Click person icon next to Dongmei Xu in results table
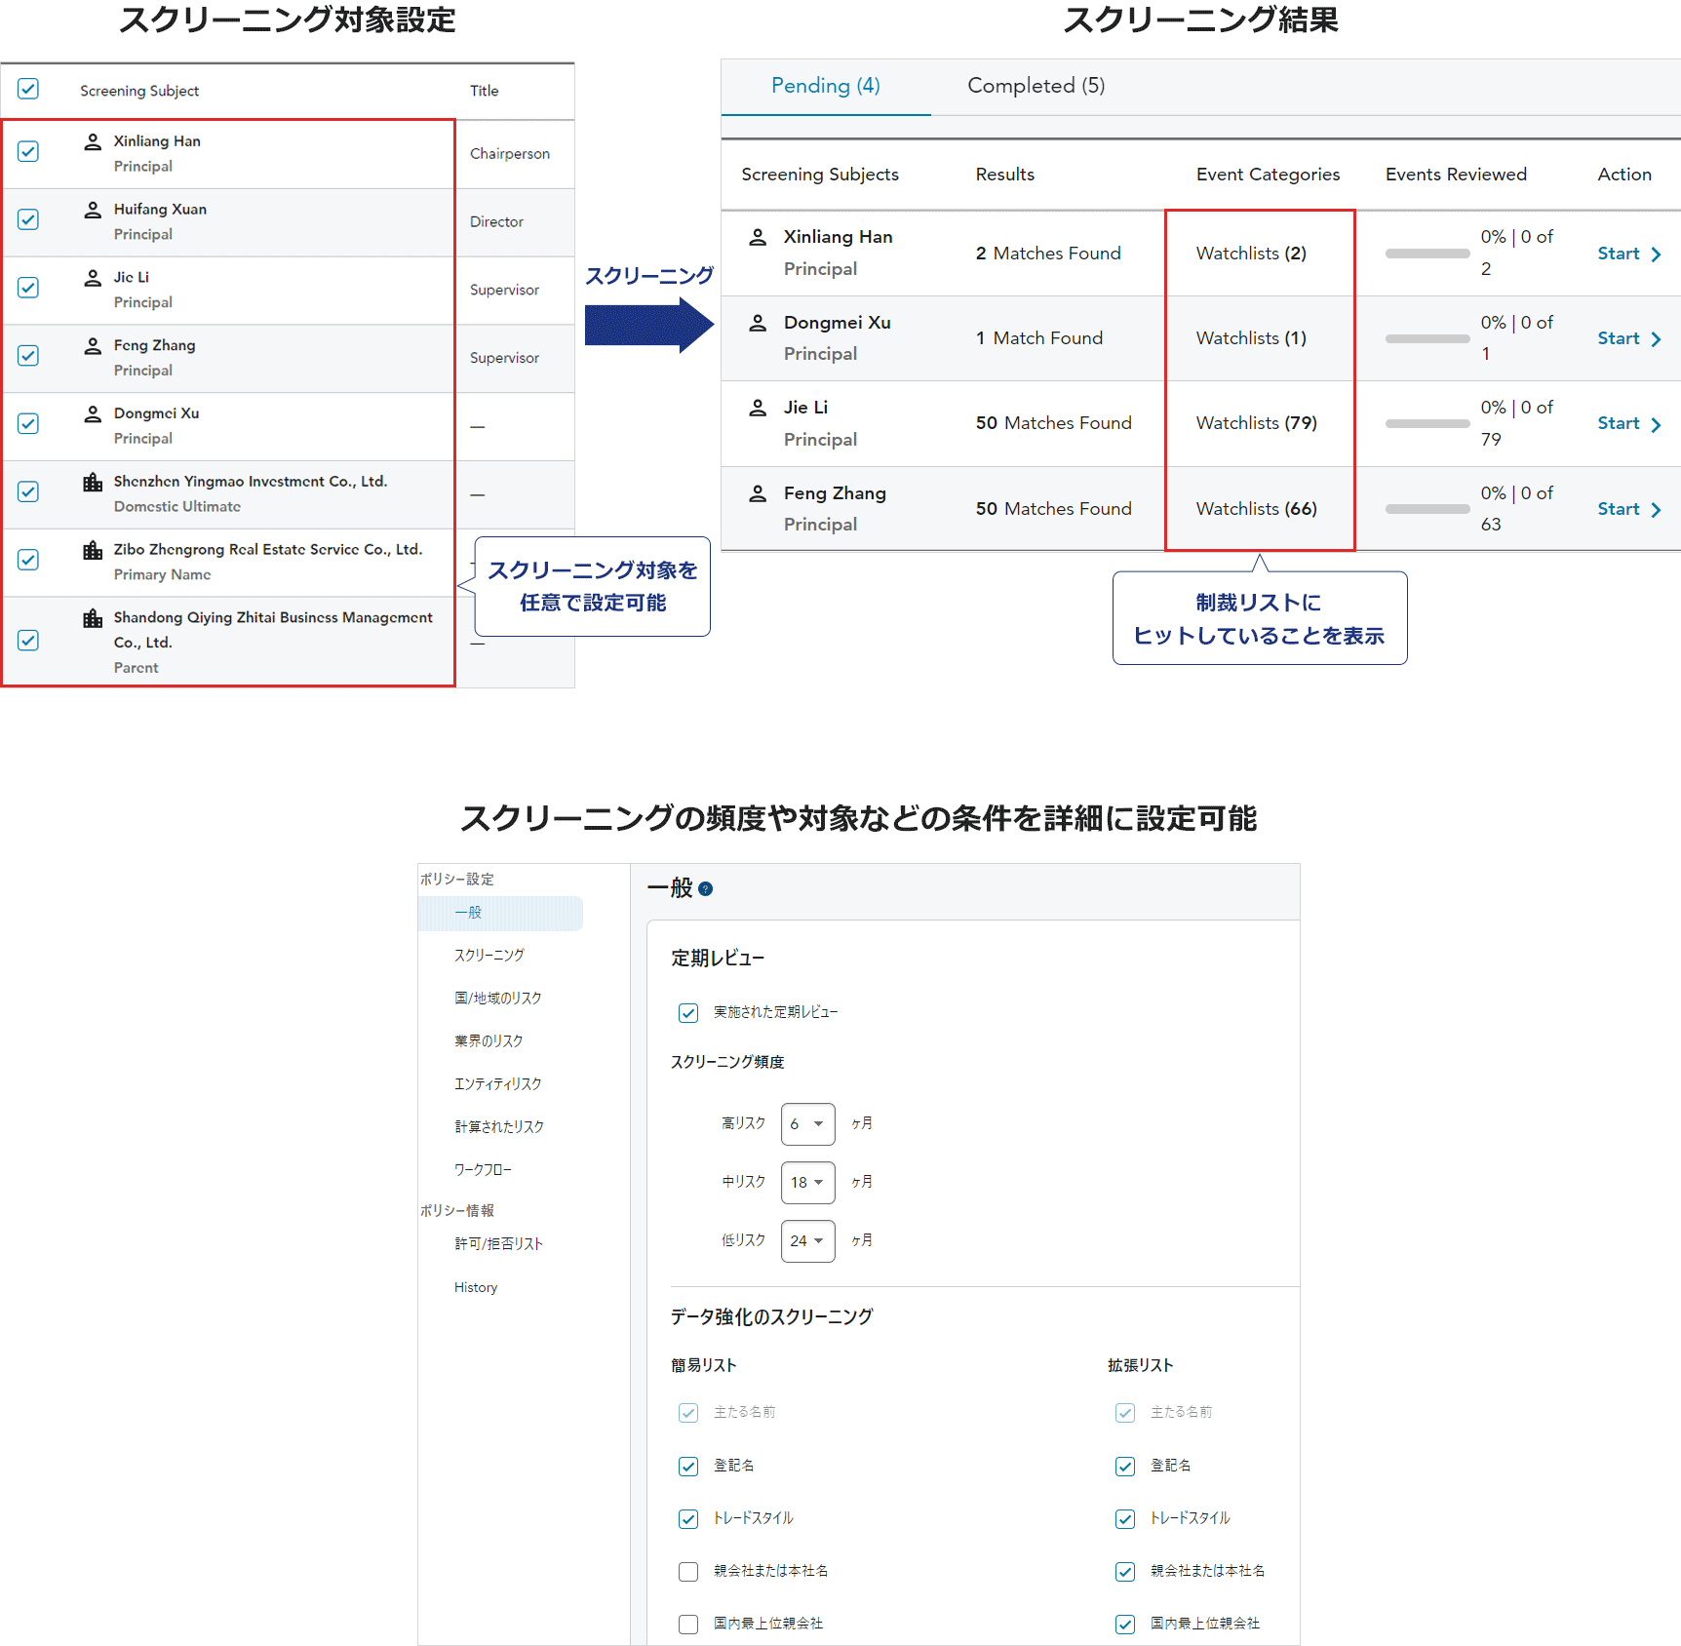The width and height of the screenshot is (1681, 1646). [x=758, y=323]
